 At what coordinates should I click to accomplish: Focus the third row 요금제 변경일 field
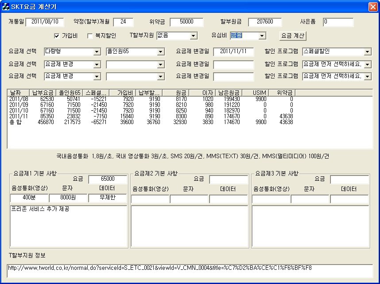pos(233,77)
